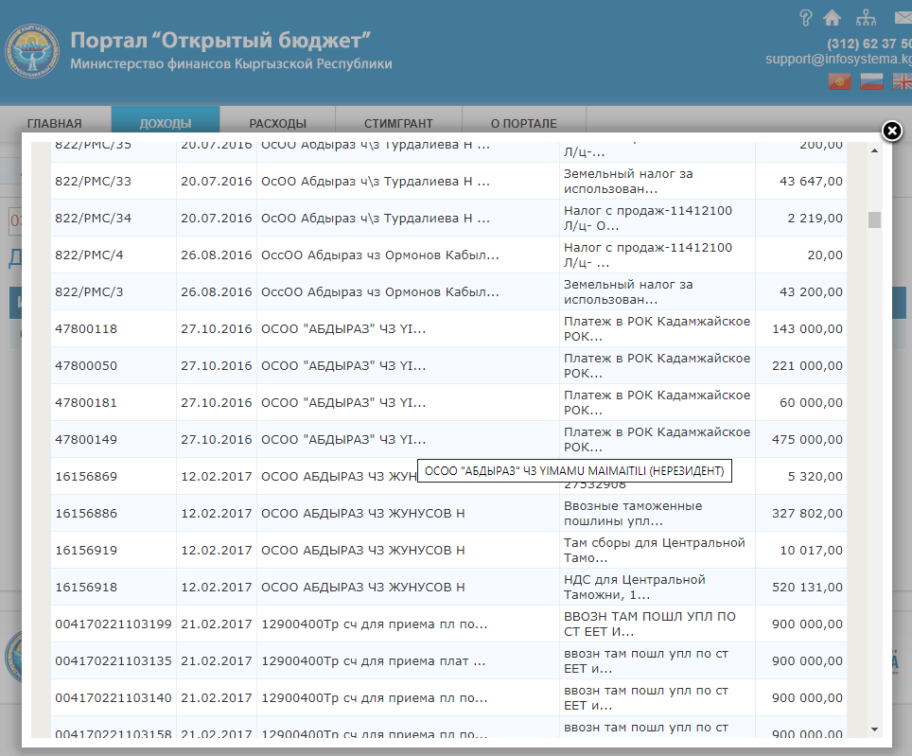Close the modal with the X button
The width and height of the screenshot is (912, 756).
891,132
